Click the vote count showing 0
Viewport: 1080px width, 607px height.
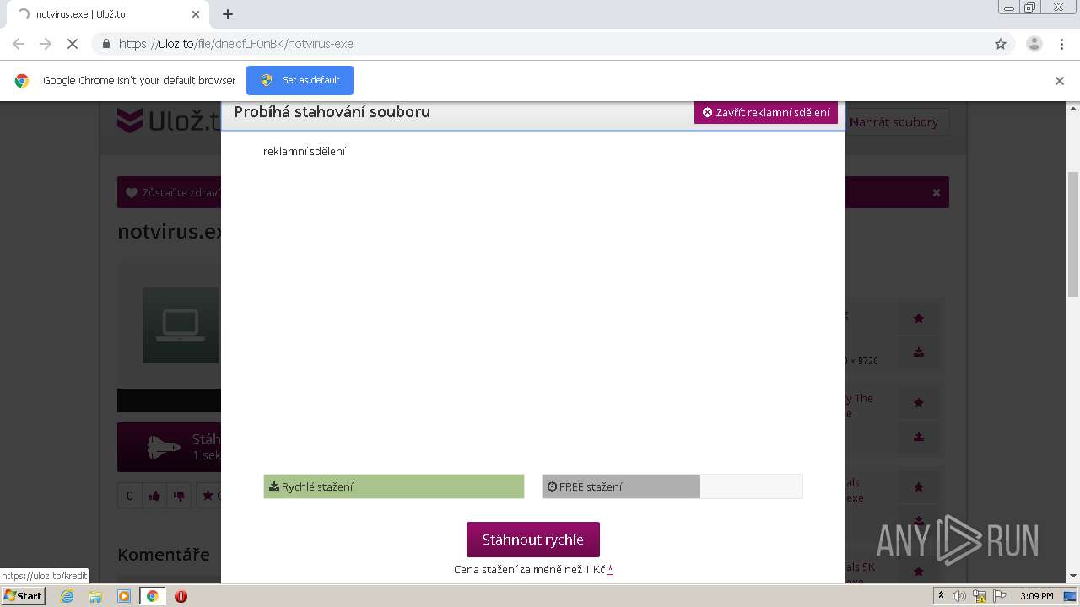[130, 496]
